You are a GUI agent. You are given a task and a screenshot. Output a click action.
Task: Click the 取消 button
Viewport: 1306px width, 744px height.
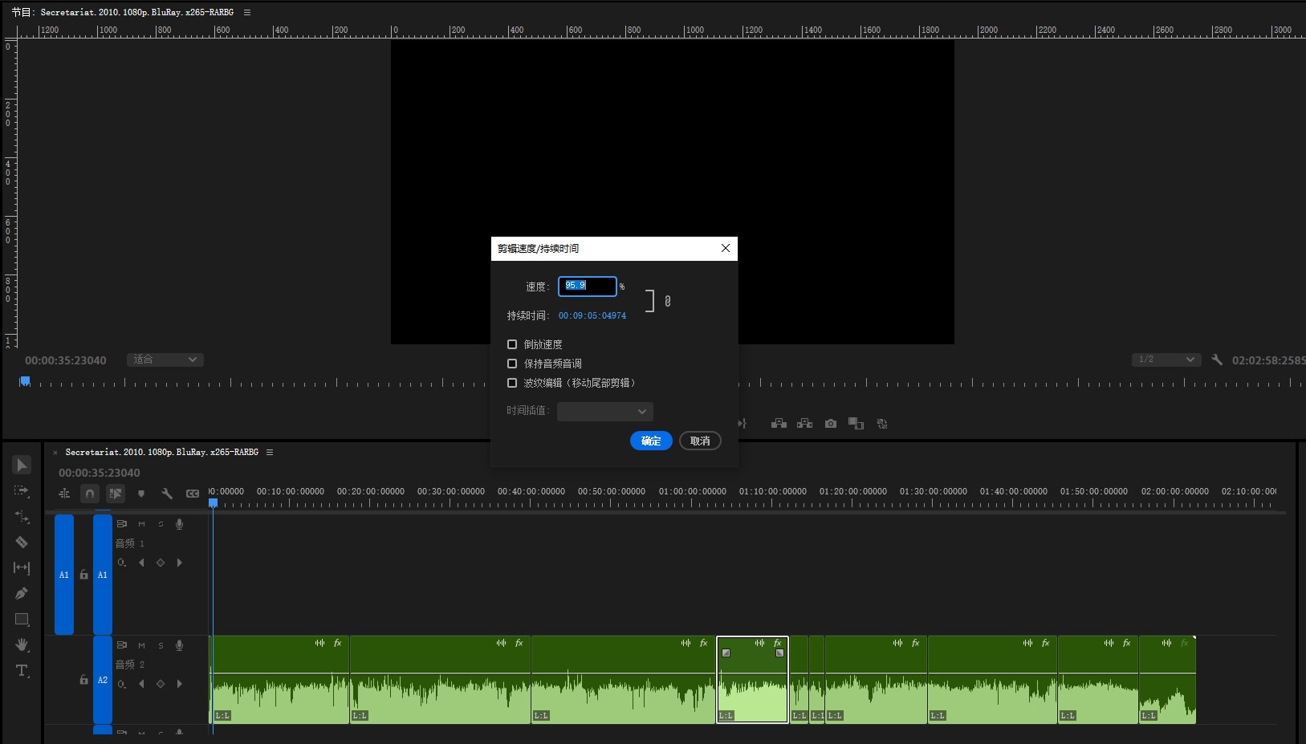click(700, 441)
